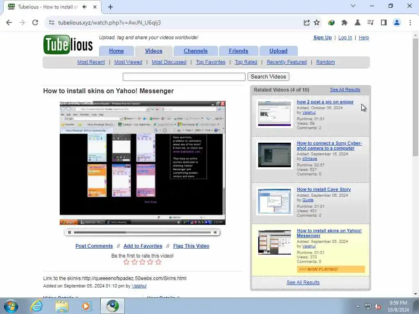The height and width of the screenshot is (314, 419).
Task: Click See All Results at bottom of related
Action: [x=303, y=283]
